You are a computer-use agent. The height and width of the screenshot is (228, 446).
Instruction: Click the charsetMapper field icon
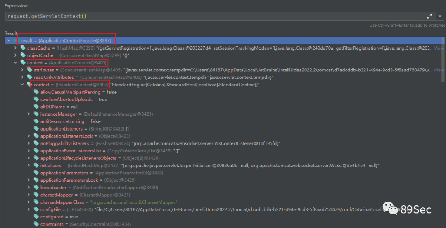click(x=36, y=195)
